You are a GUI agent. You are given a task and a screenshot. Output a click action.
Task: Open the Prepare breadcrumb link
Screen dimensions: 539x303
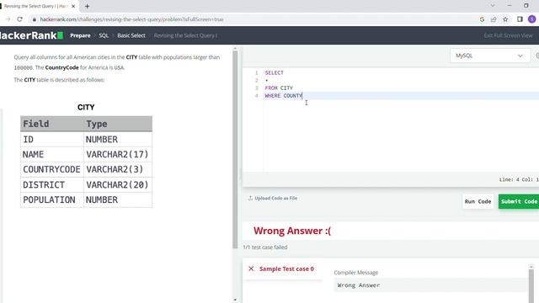tap(80, 35)
